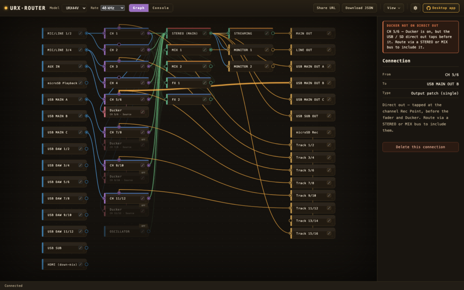
Task: Click the input port of LINE OUT
Action: tap(290, 50)
